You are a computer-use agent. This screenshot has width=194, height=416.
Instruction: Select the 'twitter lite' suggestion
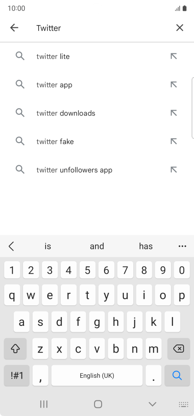click(x=97, y=56)
